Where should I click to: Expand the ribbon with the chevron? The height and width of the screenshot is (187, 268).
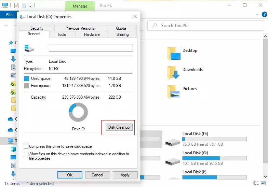257,14
